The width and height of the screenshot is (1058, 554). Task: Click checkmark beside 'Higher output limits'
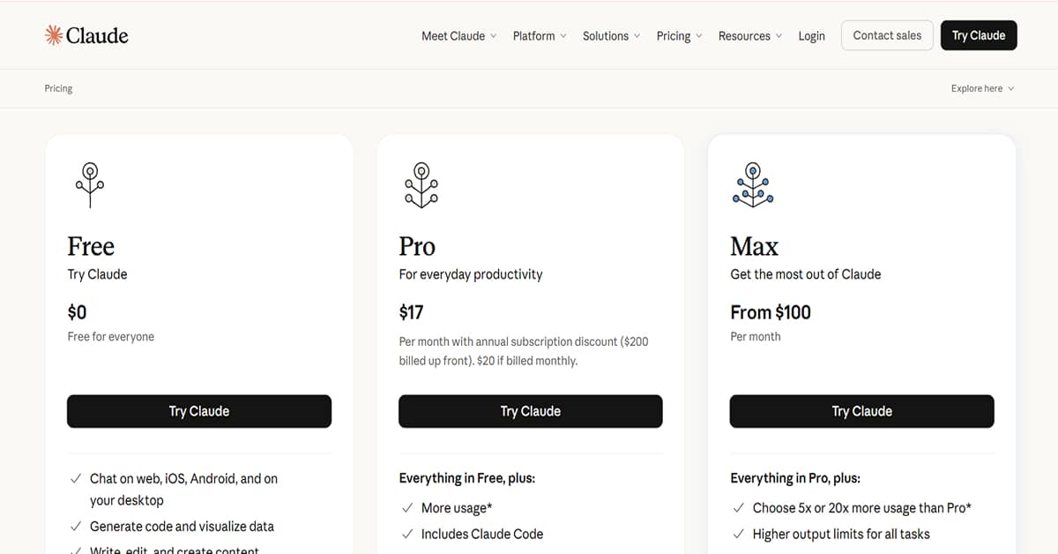tap(739, 534)
